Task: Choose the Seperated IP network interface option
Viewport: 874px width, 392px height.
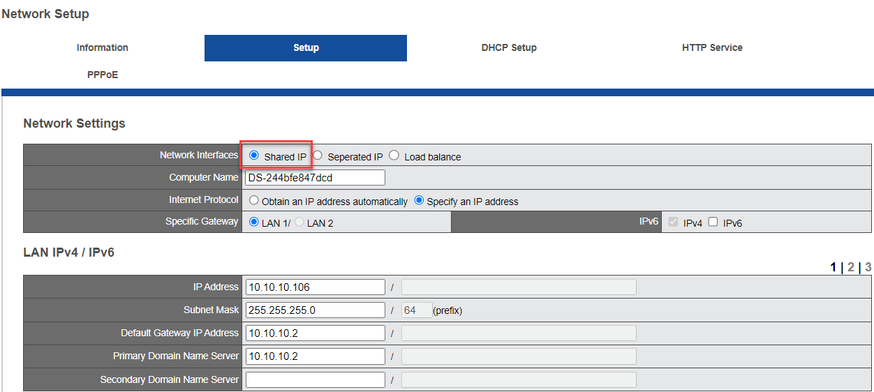Action: [x=318, y=156]
